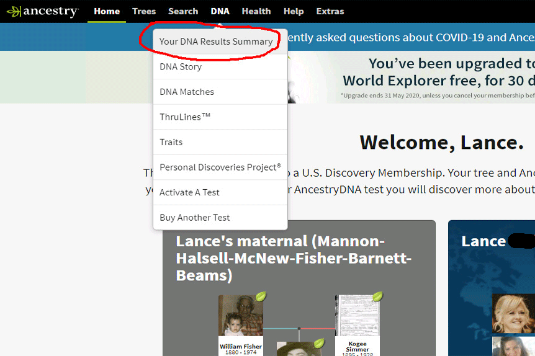Viewport: 535px width, 356px height.
Task: Open William Fisher's photo thumbnail
Action: click(241, 316)
